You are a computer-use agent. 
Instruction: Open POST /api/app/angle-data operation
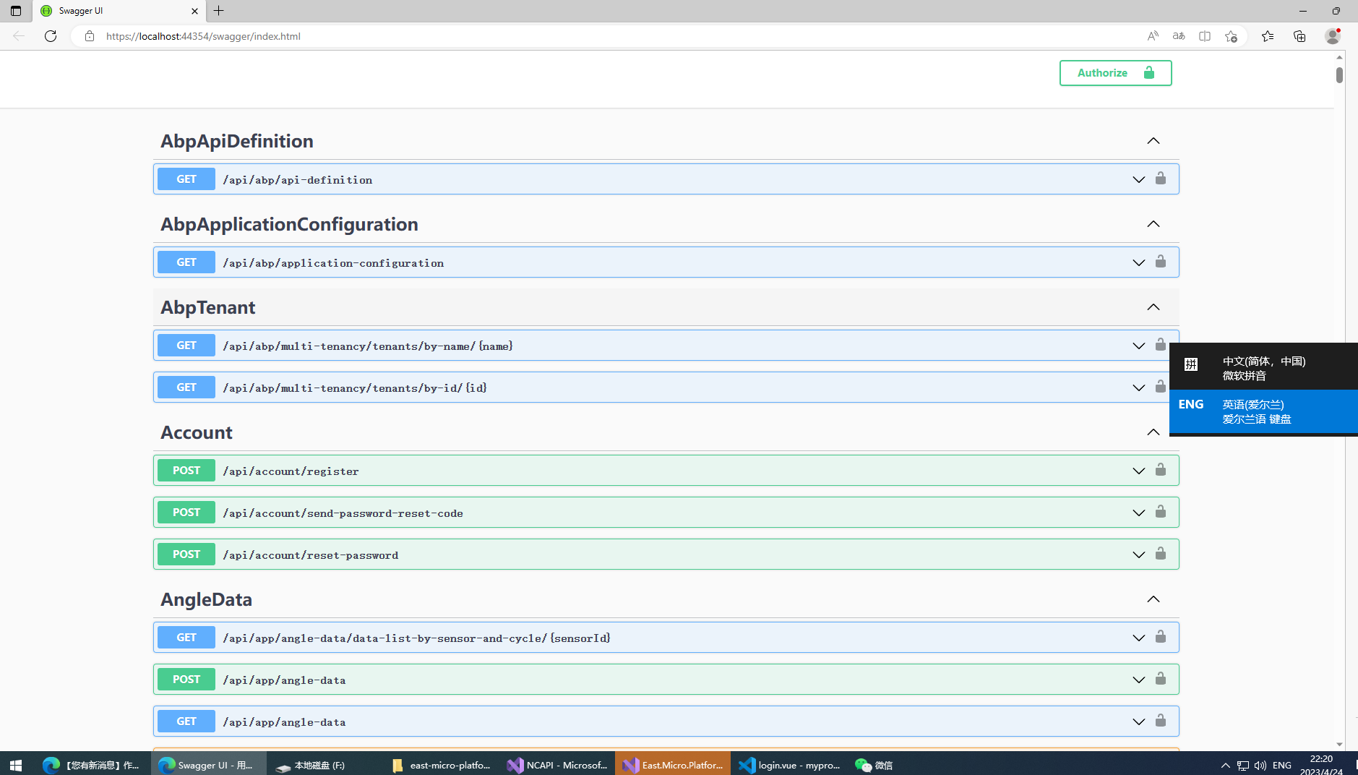666,680
